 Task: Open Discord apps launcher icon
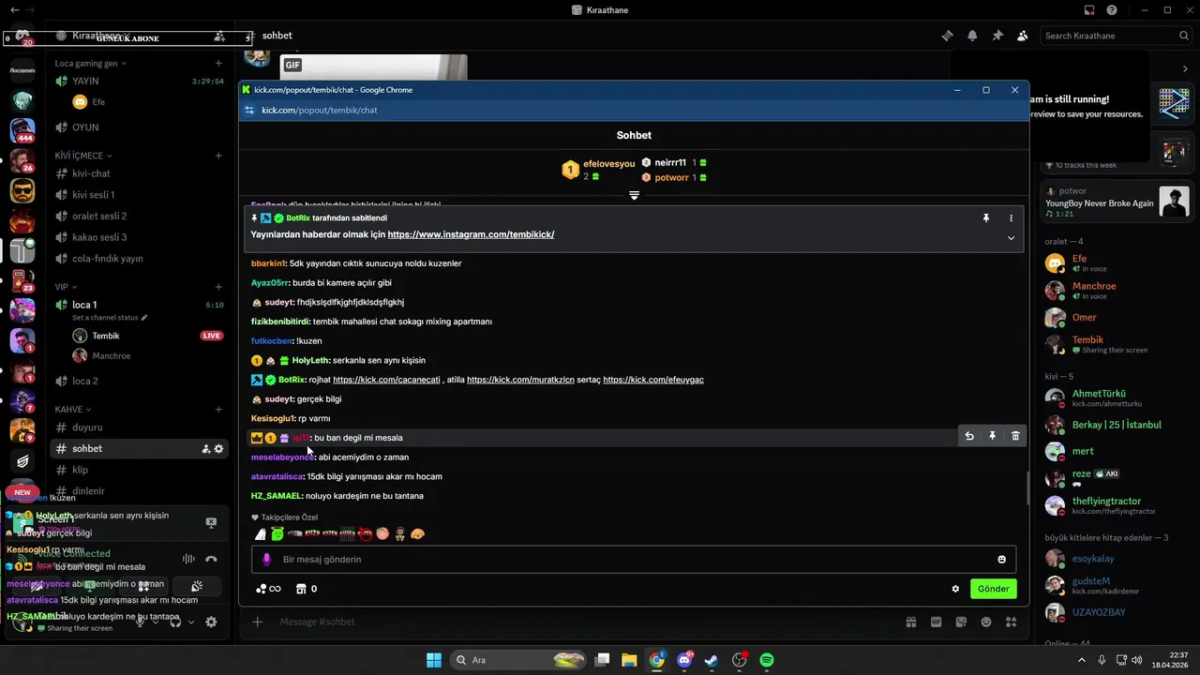(1011, 622)
